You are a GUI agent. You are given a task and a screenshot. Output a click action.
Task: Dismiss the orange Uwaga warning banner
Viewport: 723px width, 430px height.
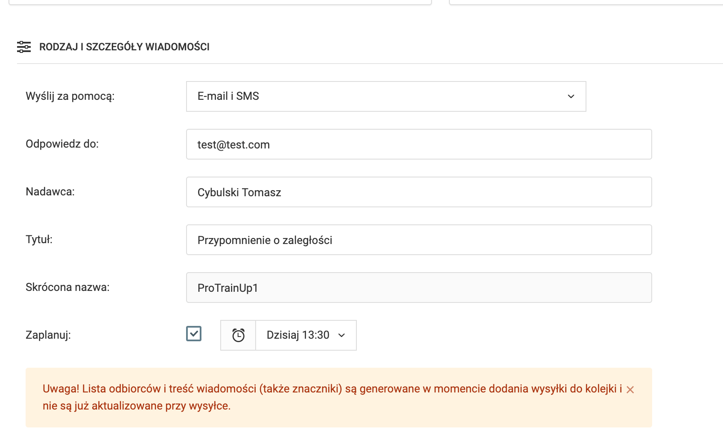click(630, 389)
